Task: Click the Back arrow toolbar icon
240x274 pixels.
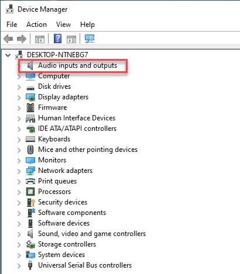Action: (x=8, y=39)
